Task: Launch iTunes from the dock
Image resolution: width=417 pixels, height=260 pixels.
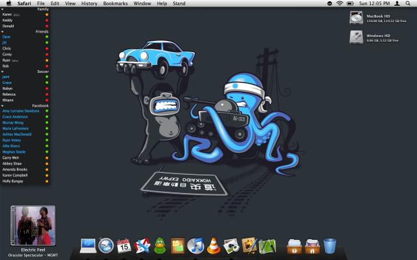Action: tap(195, 246)
